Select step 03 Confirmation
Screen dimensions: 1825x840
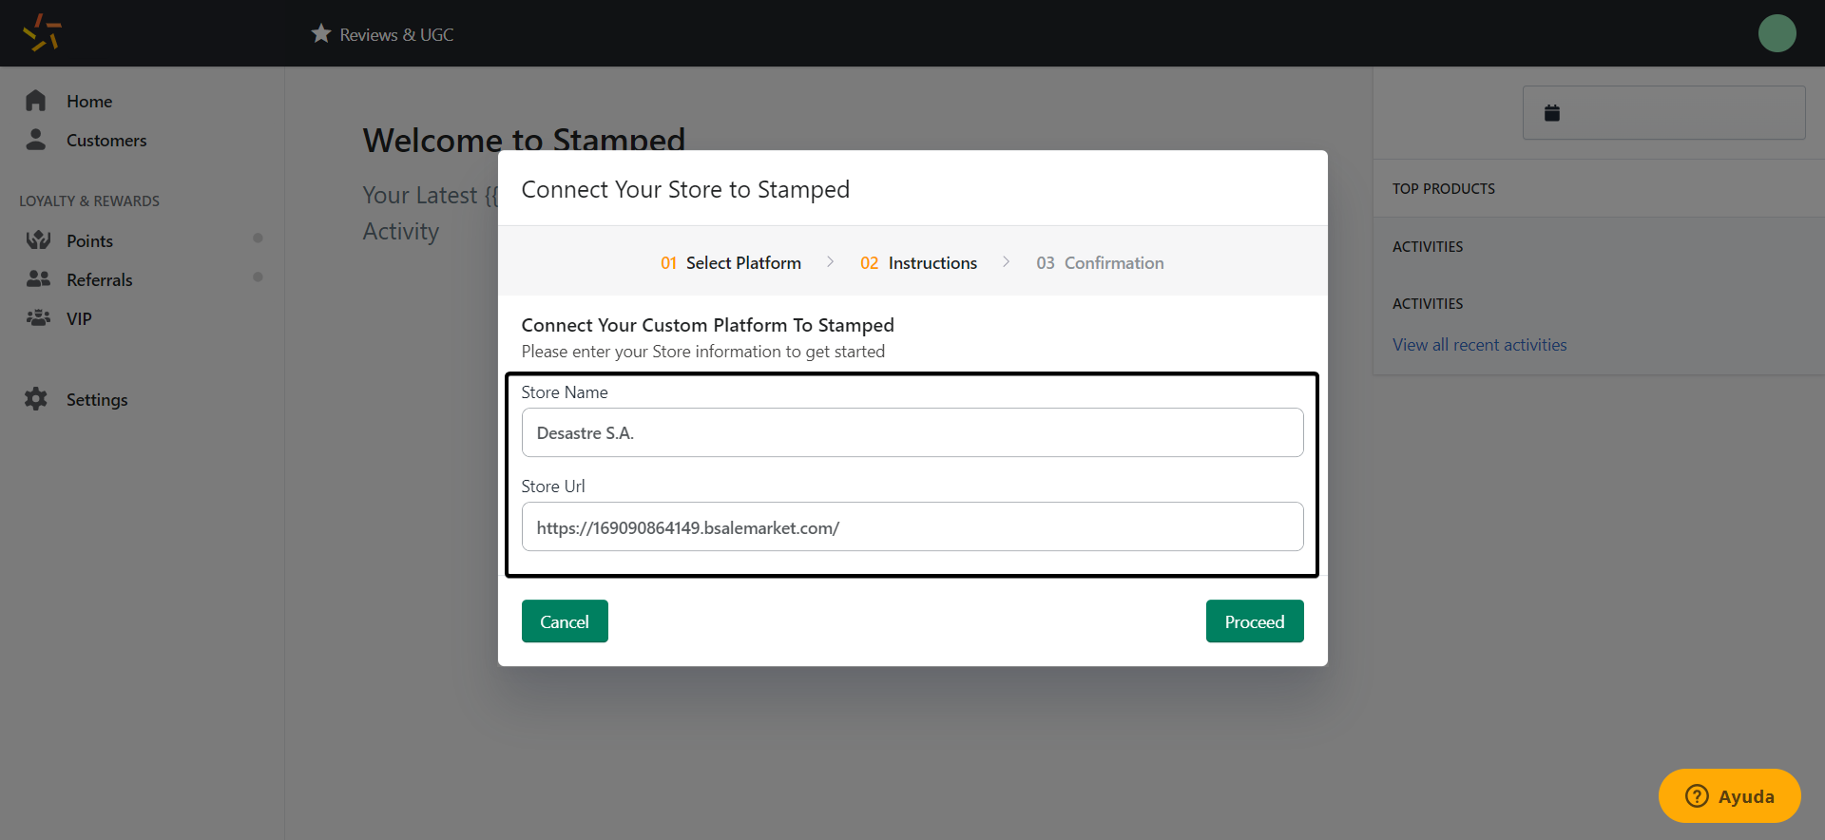[x=1100, y=263]
